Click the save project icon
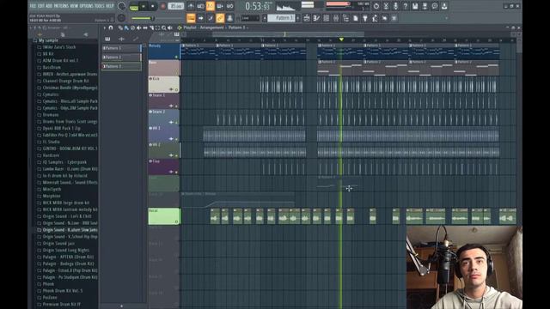This screenshot has height=309, width=550. [x=415, y=6]
